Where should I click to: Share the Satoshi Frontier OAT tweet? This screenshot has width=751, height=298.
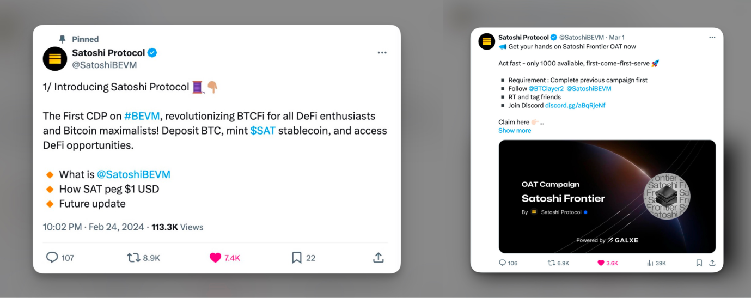712,263
